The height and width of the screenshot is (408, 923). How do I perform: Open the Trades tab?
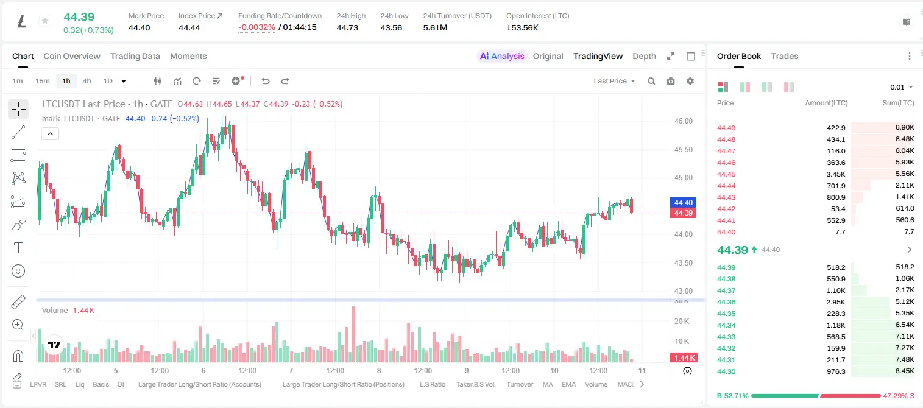[x=785, y=56]
